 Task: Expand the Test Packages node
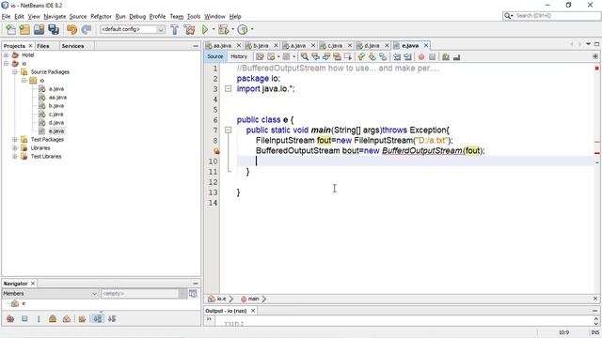click(x=15, y=140)
